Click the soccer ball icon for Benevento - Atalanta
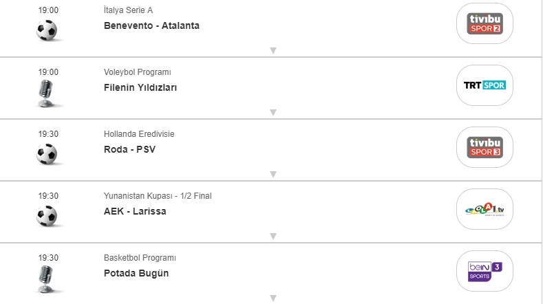The width and height of the screenshot is (543, 304). click(x=47, y=30)
